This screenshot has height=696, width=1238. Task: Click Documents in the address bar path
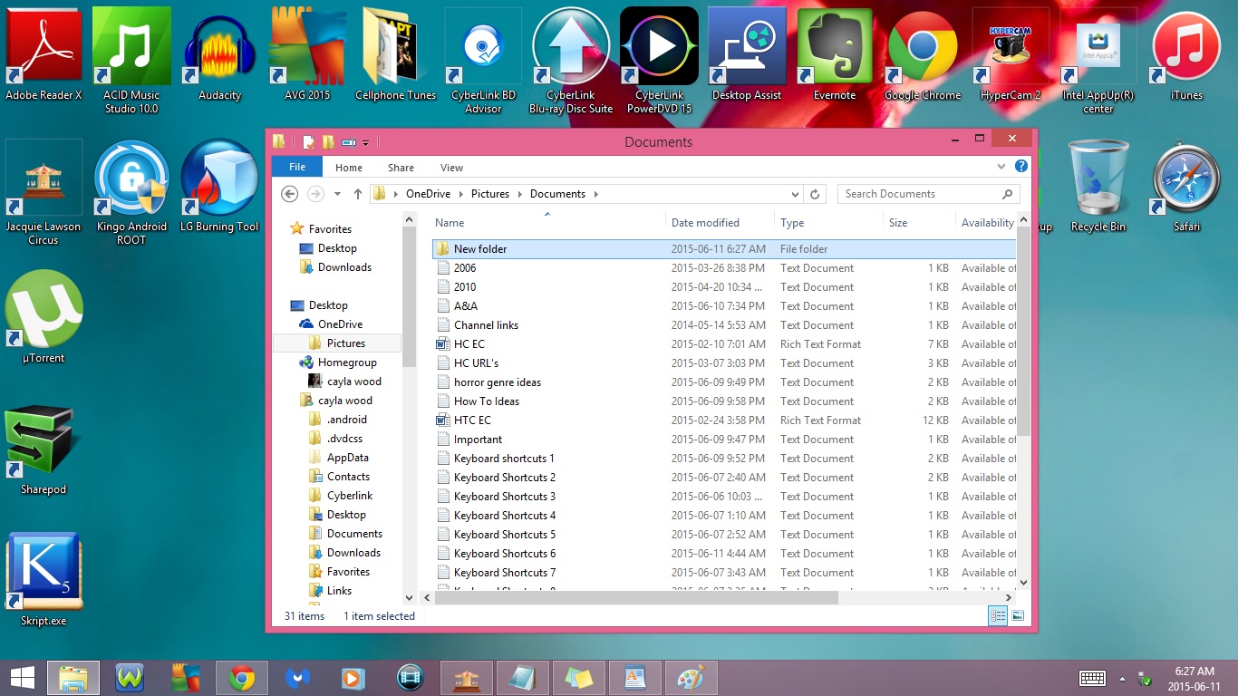[x=557, y=194]
